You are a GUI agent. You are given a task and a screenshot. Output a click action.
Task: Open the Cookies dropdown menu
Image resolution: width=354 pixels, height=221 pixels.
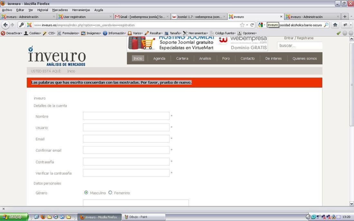click(x=33, y=33)
